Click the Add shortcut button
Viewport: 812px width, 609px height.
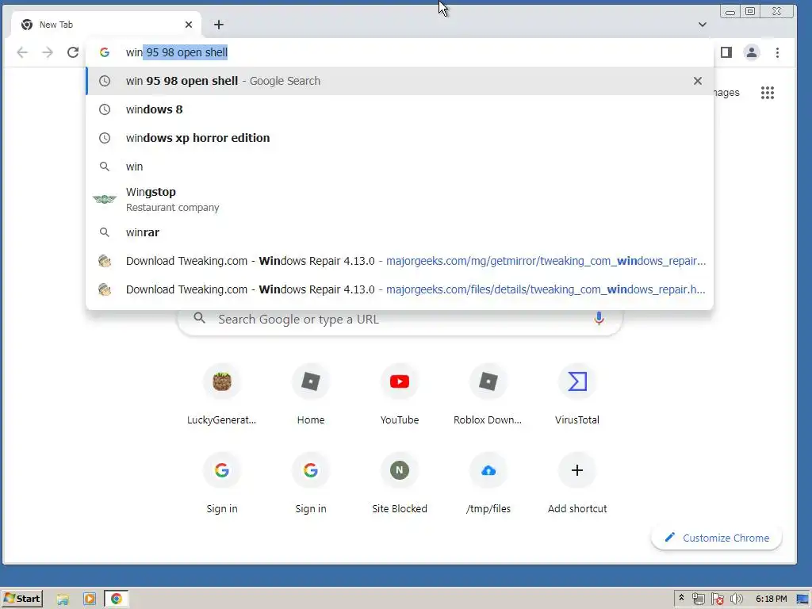coord(577,485)
